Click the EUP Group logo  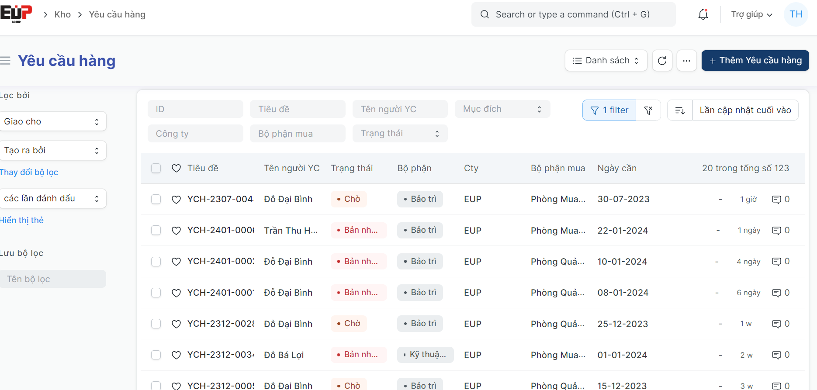(x=16, y=14)
